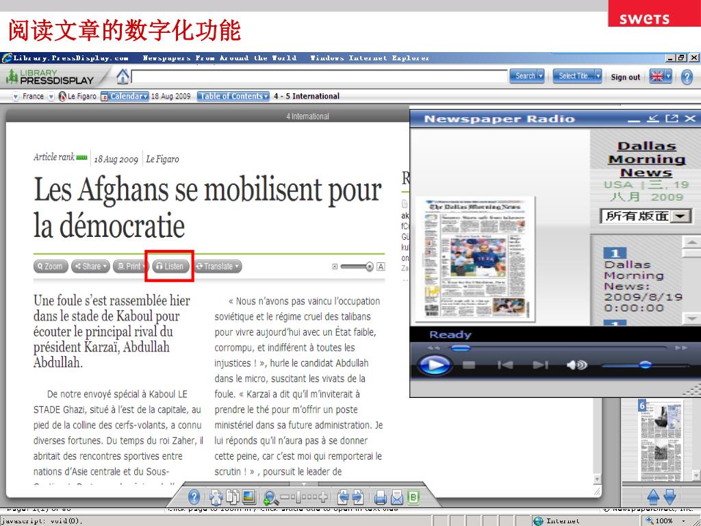The width and height of the screenshot is (701, 526).
Task: Email article with envelope icon
Action: (397, 497)
